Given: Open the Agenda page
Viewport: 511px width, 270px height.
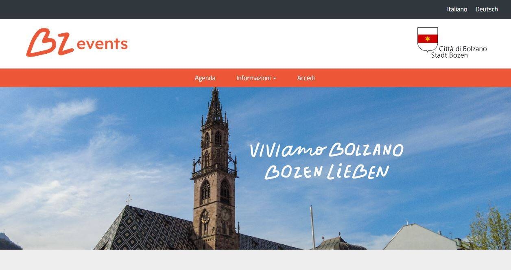Looking at the screenshot, I should [205, 78].
